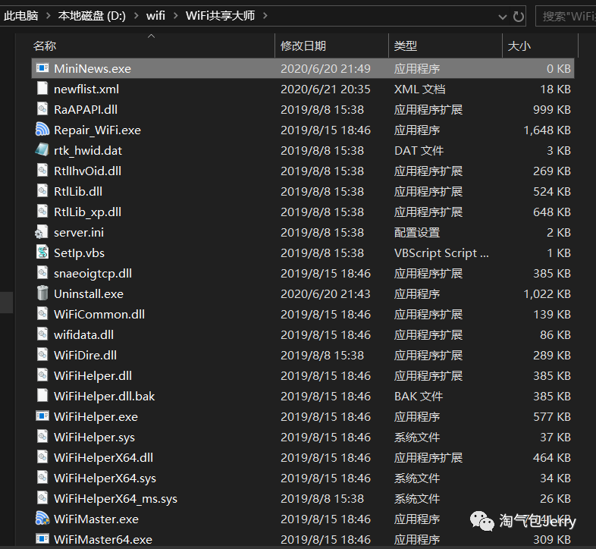
Task: Select the MiniNews.exe file icon
Action: pyautogui.click(x=42, y=68)
